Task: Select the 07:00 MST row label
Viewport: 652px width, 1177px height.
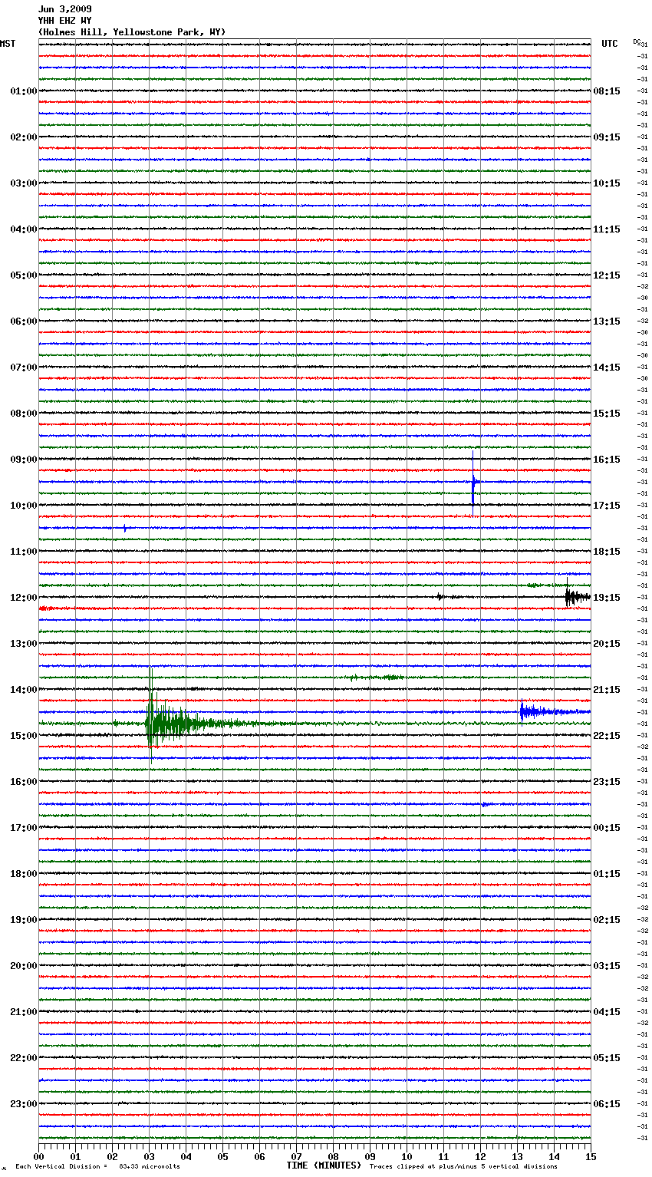Action: [24, 368]
